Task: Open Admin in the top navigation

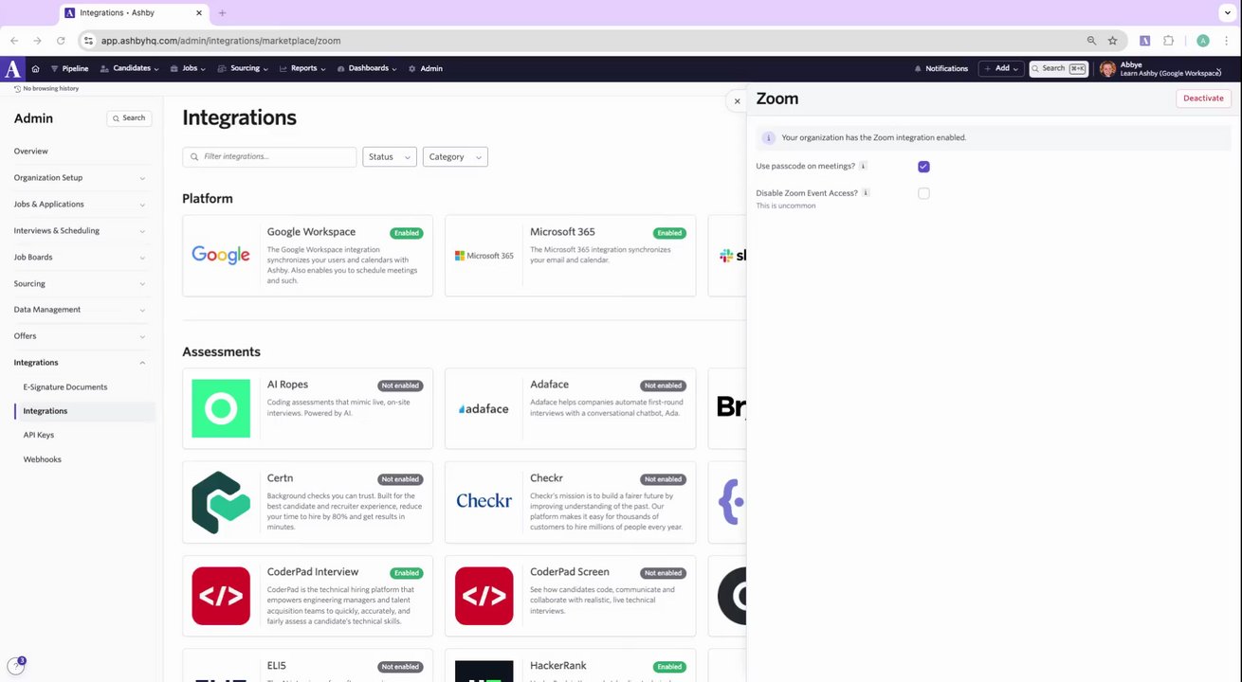Action: (426, 68)
